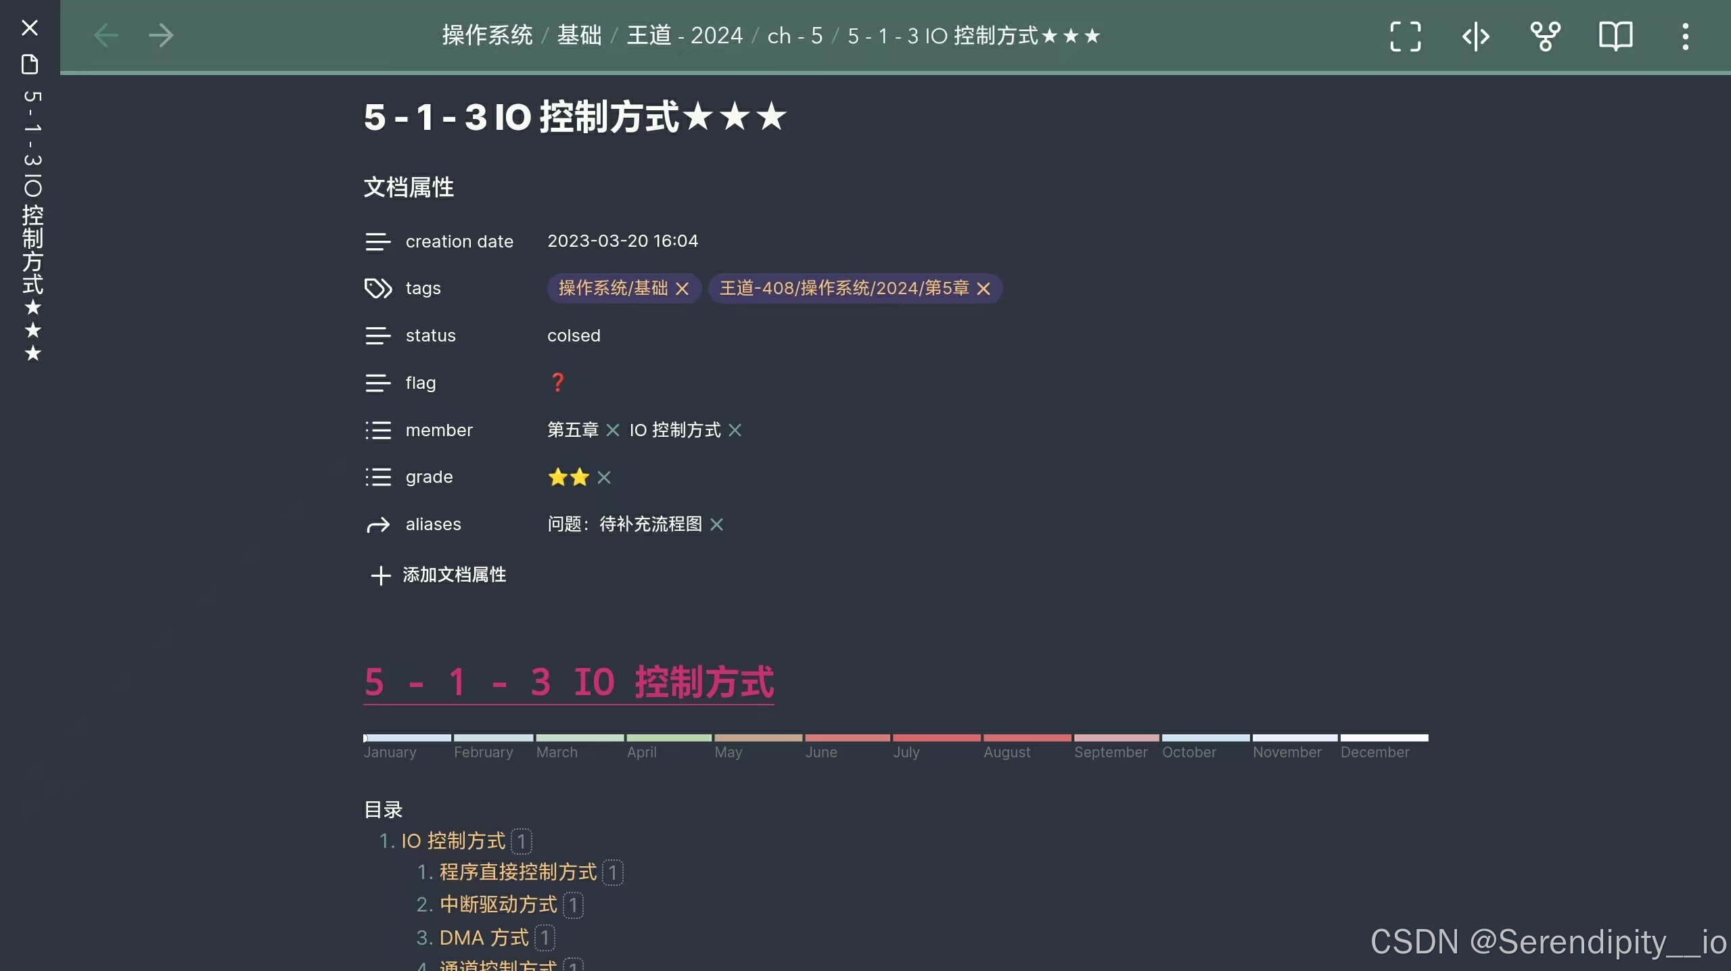Jump to 中断驱动方式 in table of contents
The height and width of the screenshot is (971, 1731).
click(498, 905)
